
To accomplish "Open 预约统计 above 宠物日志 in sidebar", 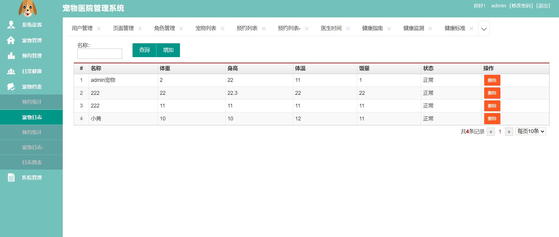I will [31, 102].
